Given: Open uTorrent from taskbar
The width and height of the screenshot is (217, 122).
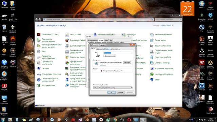Looking at the screenshot, I should pyautogui.click(x=108, y=120).
